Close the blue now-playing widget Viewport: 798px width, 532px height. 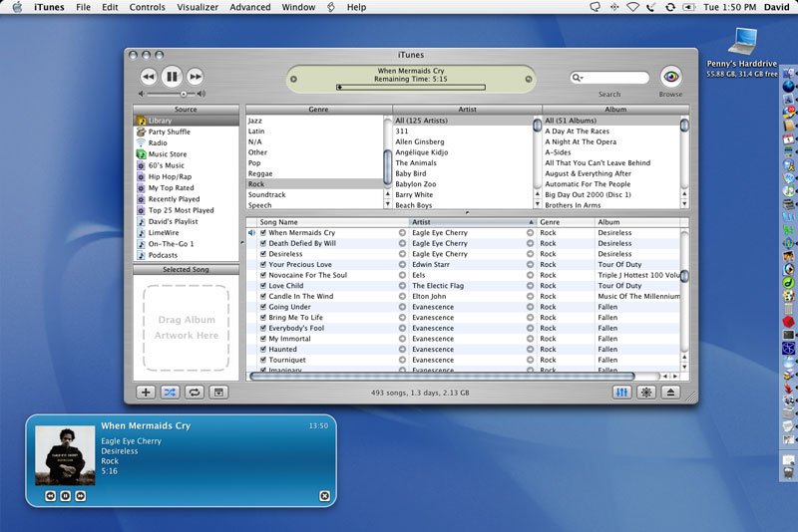(325, 496)
